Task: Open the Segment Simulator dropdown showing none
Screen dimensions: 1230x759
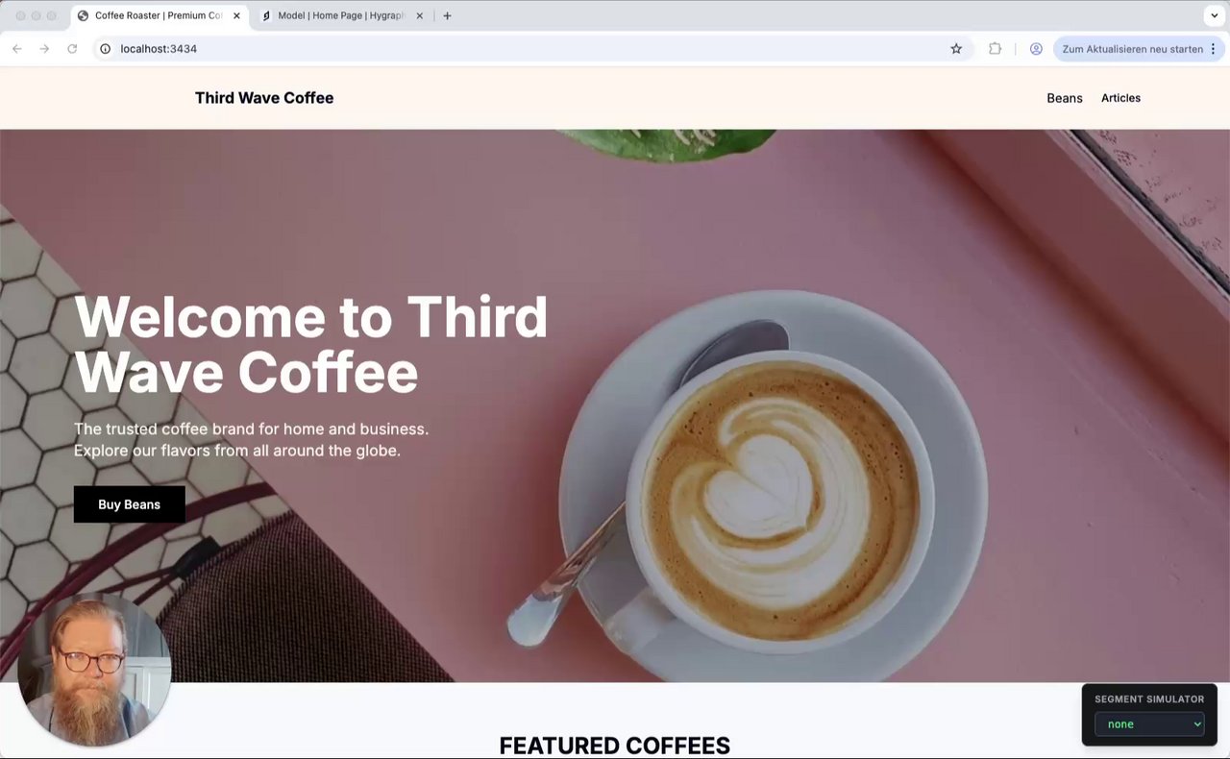Action: [1149, 724]
